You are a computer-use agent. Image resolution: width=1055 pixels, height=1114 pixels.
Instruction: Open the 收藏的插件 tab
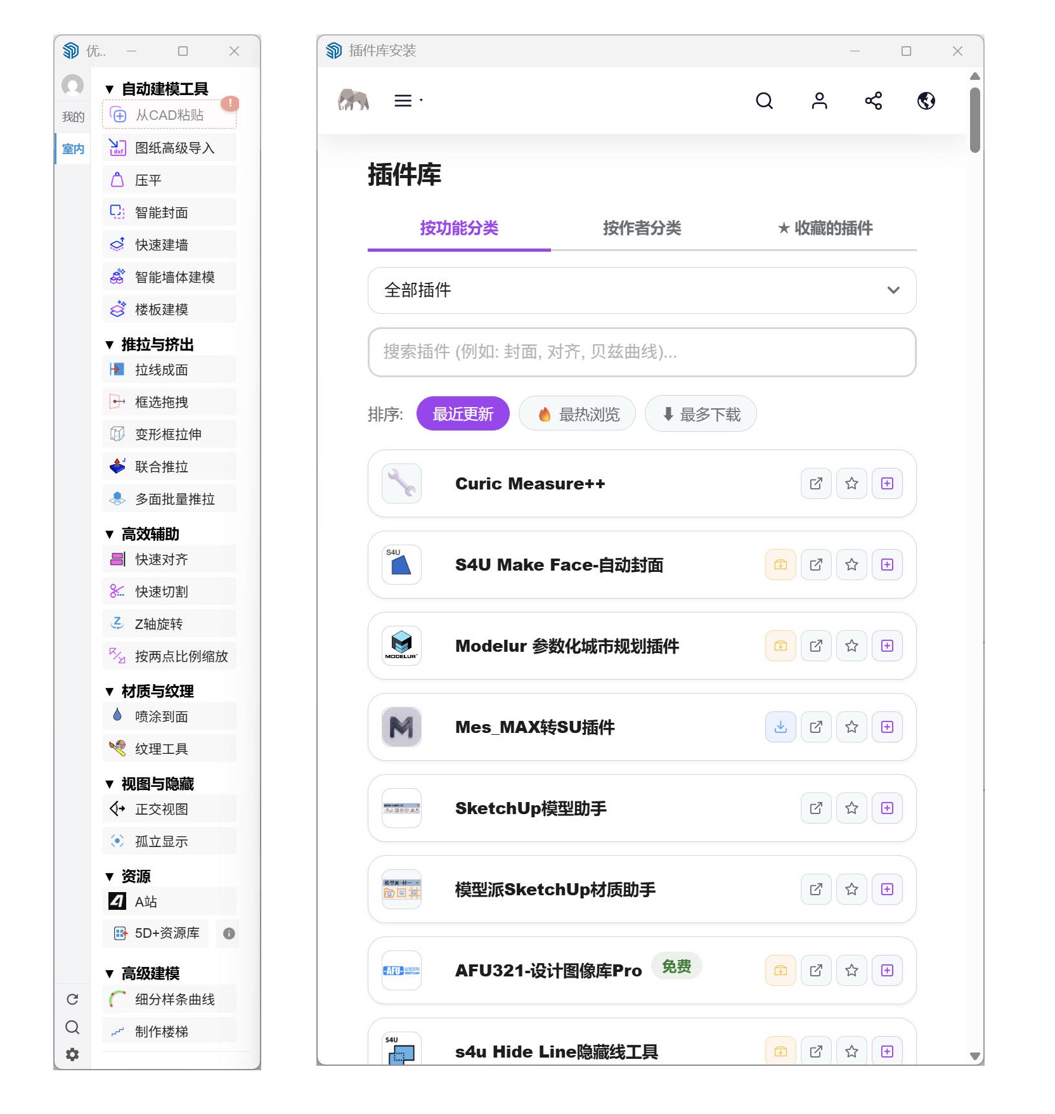tap(825, 228)
